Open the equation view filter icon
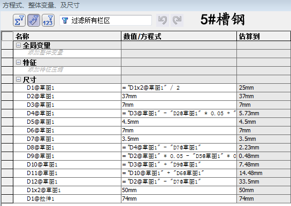This screenshot has height=206, width=291. [x=19, y=20]
